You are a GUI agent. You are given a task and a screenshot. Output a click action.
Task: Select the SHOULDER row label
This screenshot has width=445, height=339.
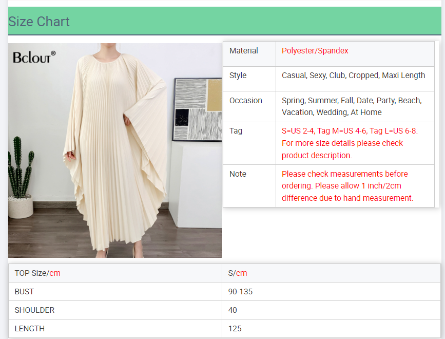tap(34, 310)
